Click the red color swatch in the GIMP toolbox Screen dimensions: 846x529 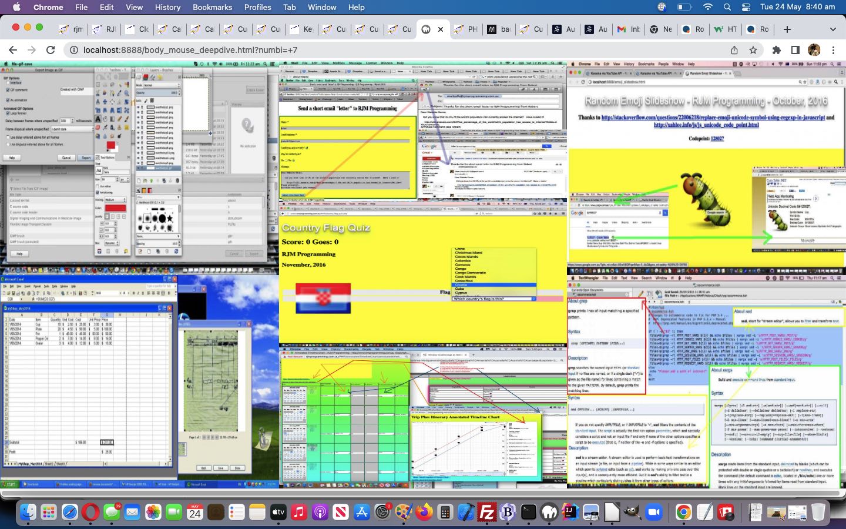click(x=110, y=146)
